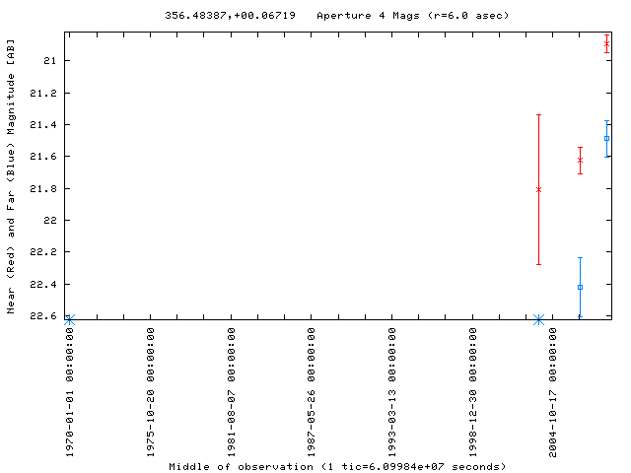Click the blue square data point near 22.4
The width and height of the screenshot is (631, 473).
tap(580, 287)
